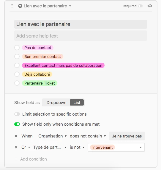Click the single select field type icon
This screenshot has width=161, height=170.
[x=20, y=6]
